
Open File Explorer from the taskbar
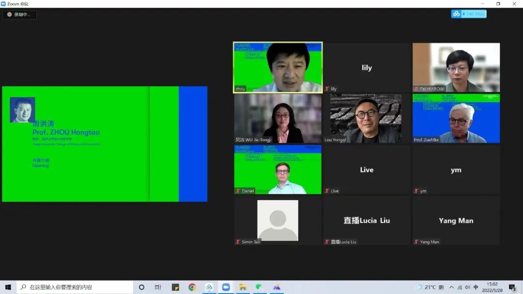243,287
